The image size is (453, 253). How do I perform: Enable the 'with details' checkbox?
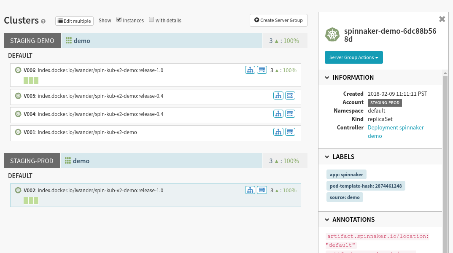[x=151, y=20]
